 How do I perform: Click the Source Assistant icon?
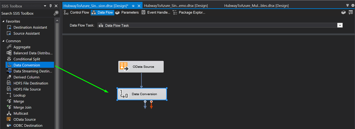click(x=9, y=33)
